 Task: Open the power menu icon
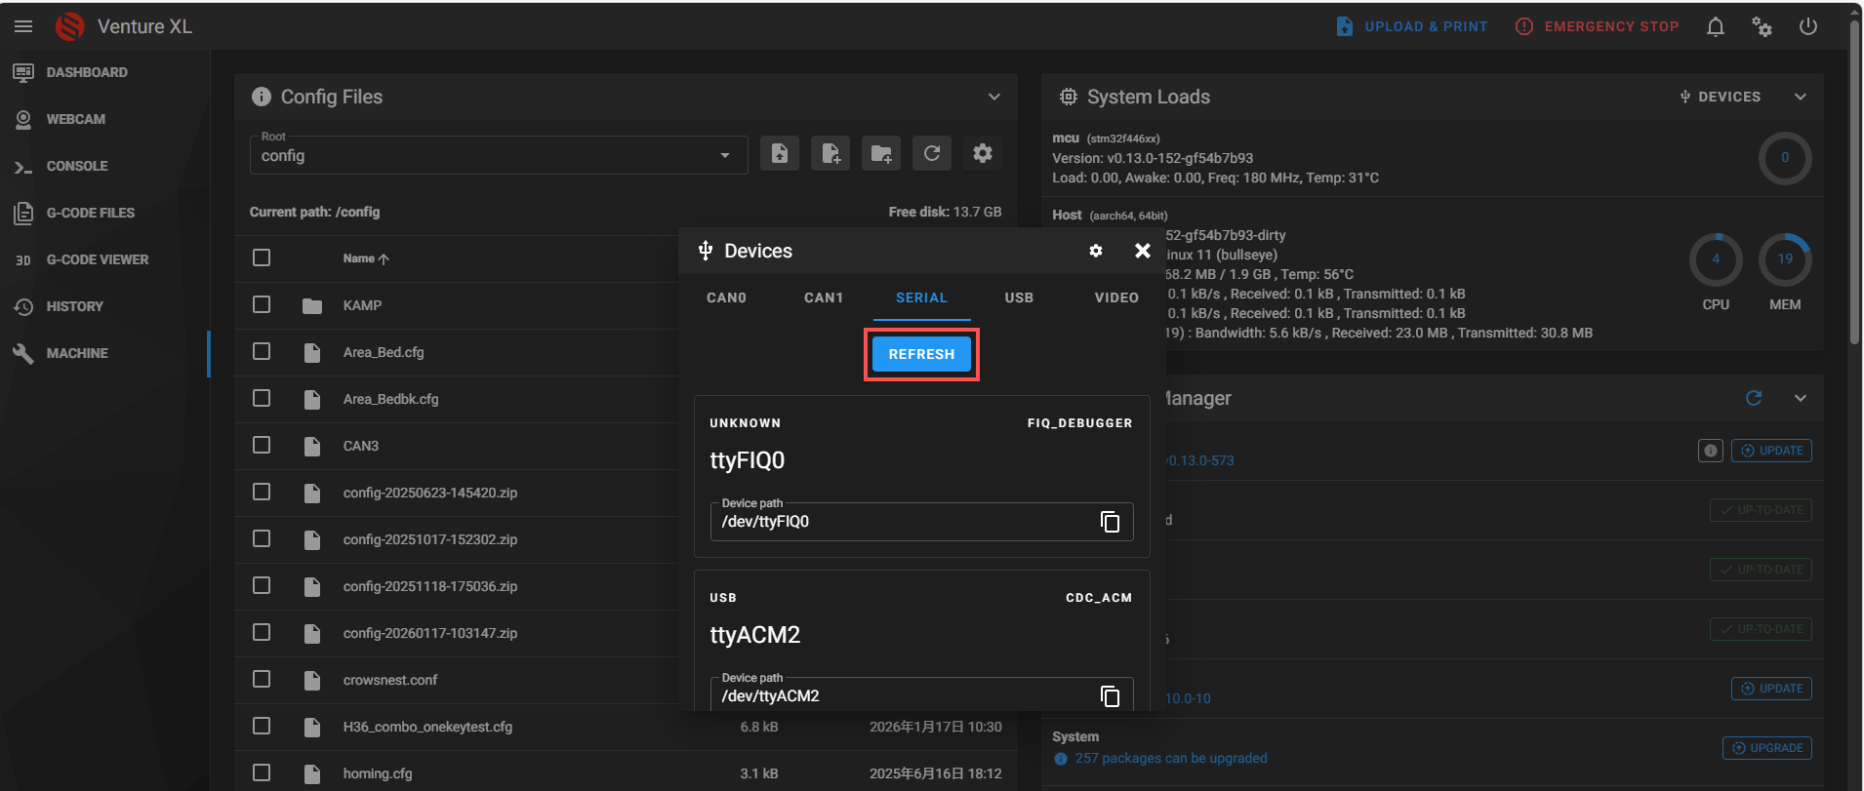1808,26
